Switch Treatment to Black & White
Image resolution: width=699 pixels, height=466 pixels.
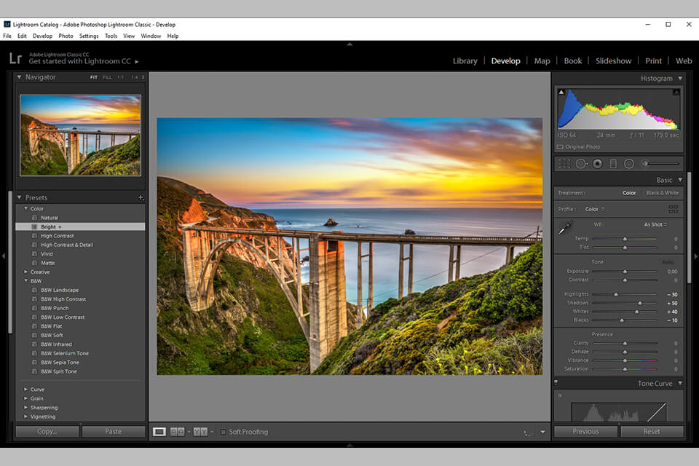point(662,192)
